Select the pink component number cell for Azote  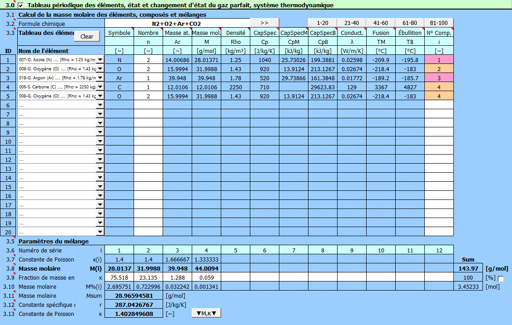tap(439, 59)
